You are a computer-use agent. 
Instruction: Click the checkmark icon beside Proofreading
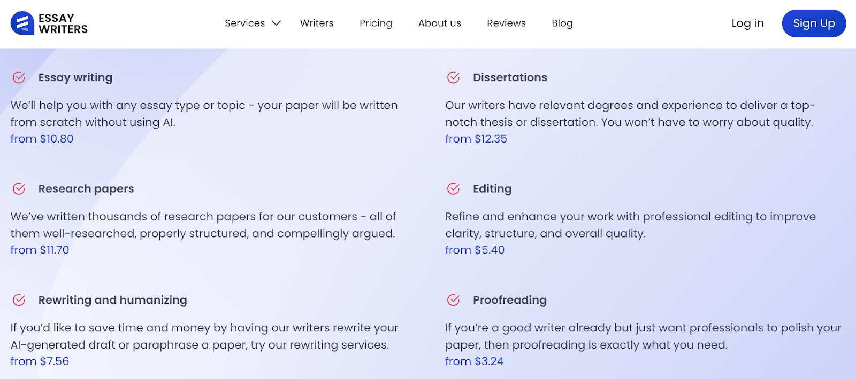pyautogui.click(x=453, y=300)
